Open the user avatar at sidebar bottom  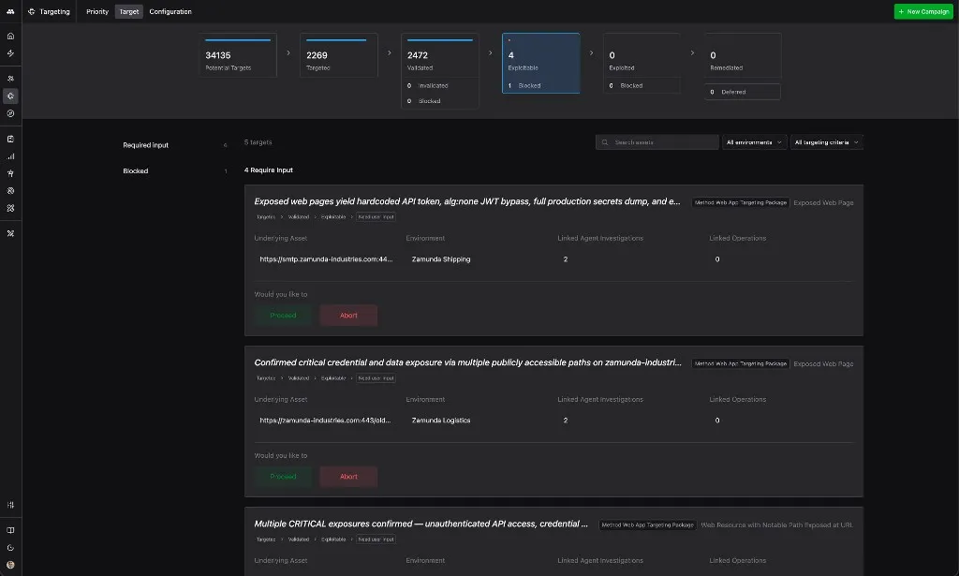10,565
